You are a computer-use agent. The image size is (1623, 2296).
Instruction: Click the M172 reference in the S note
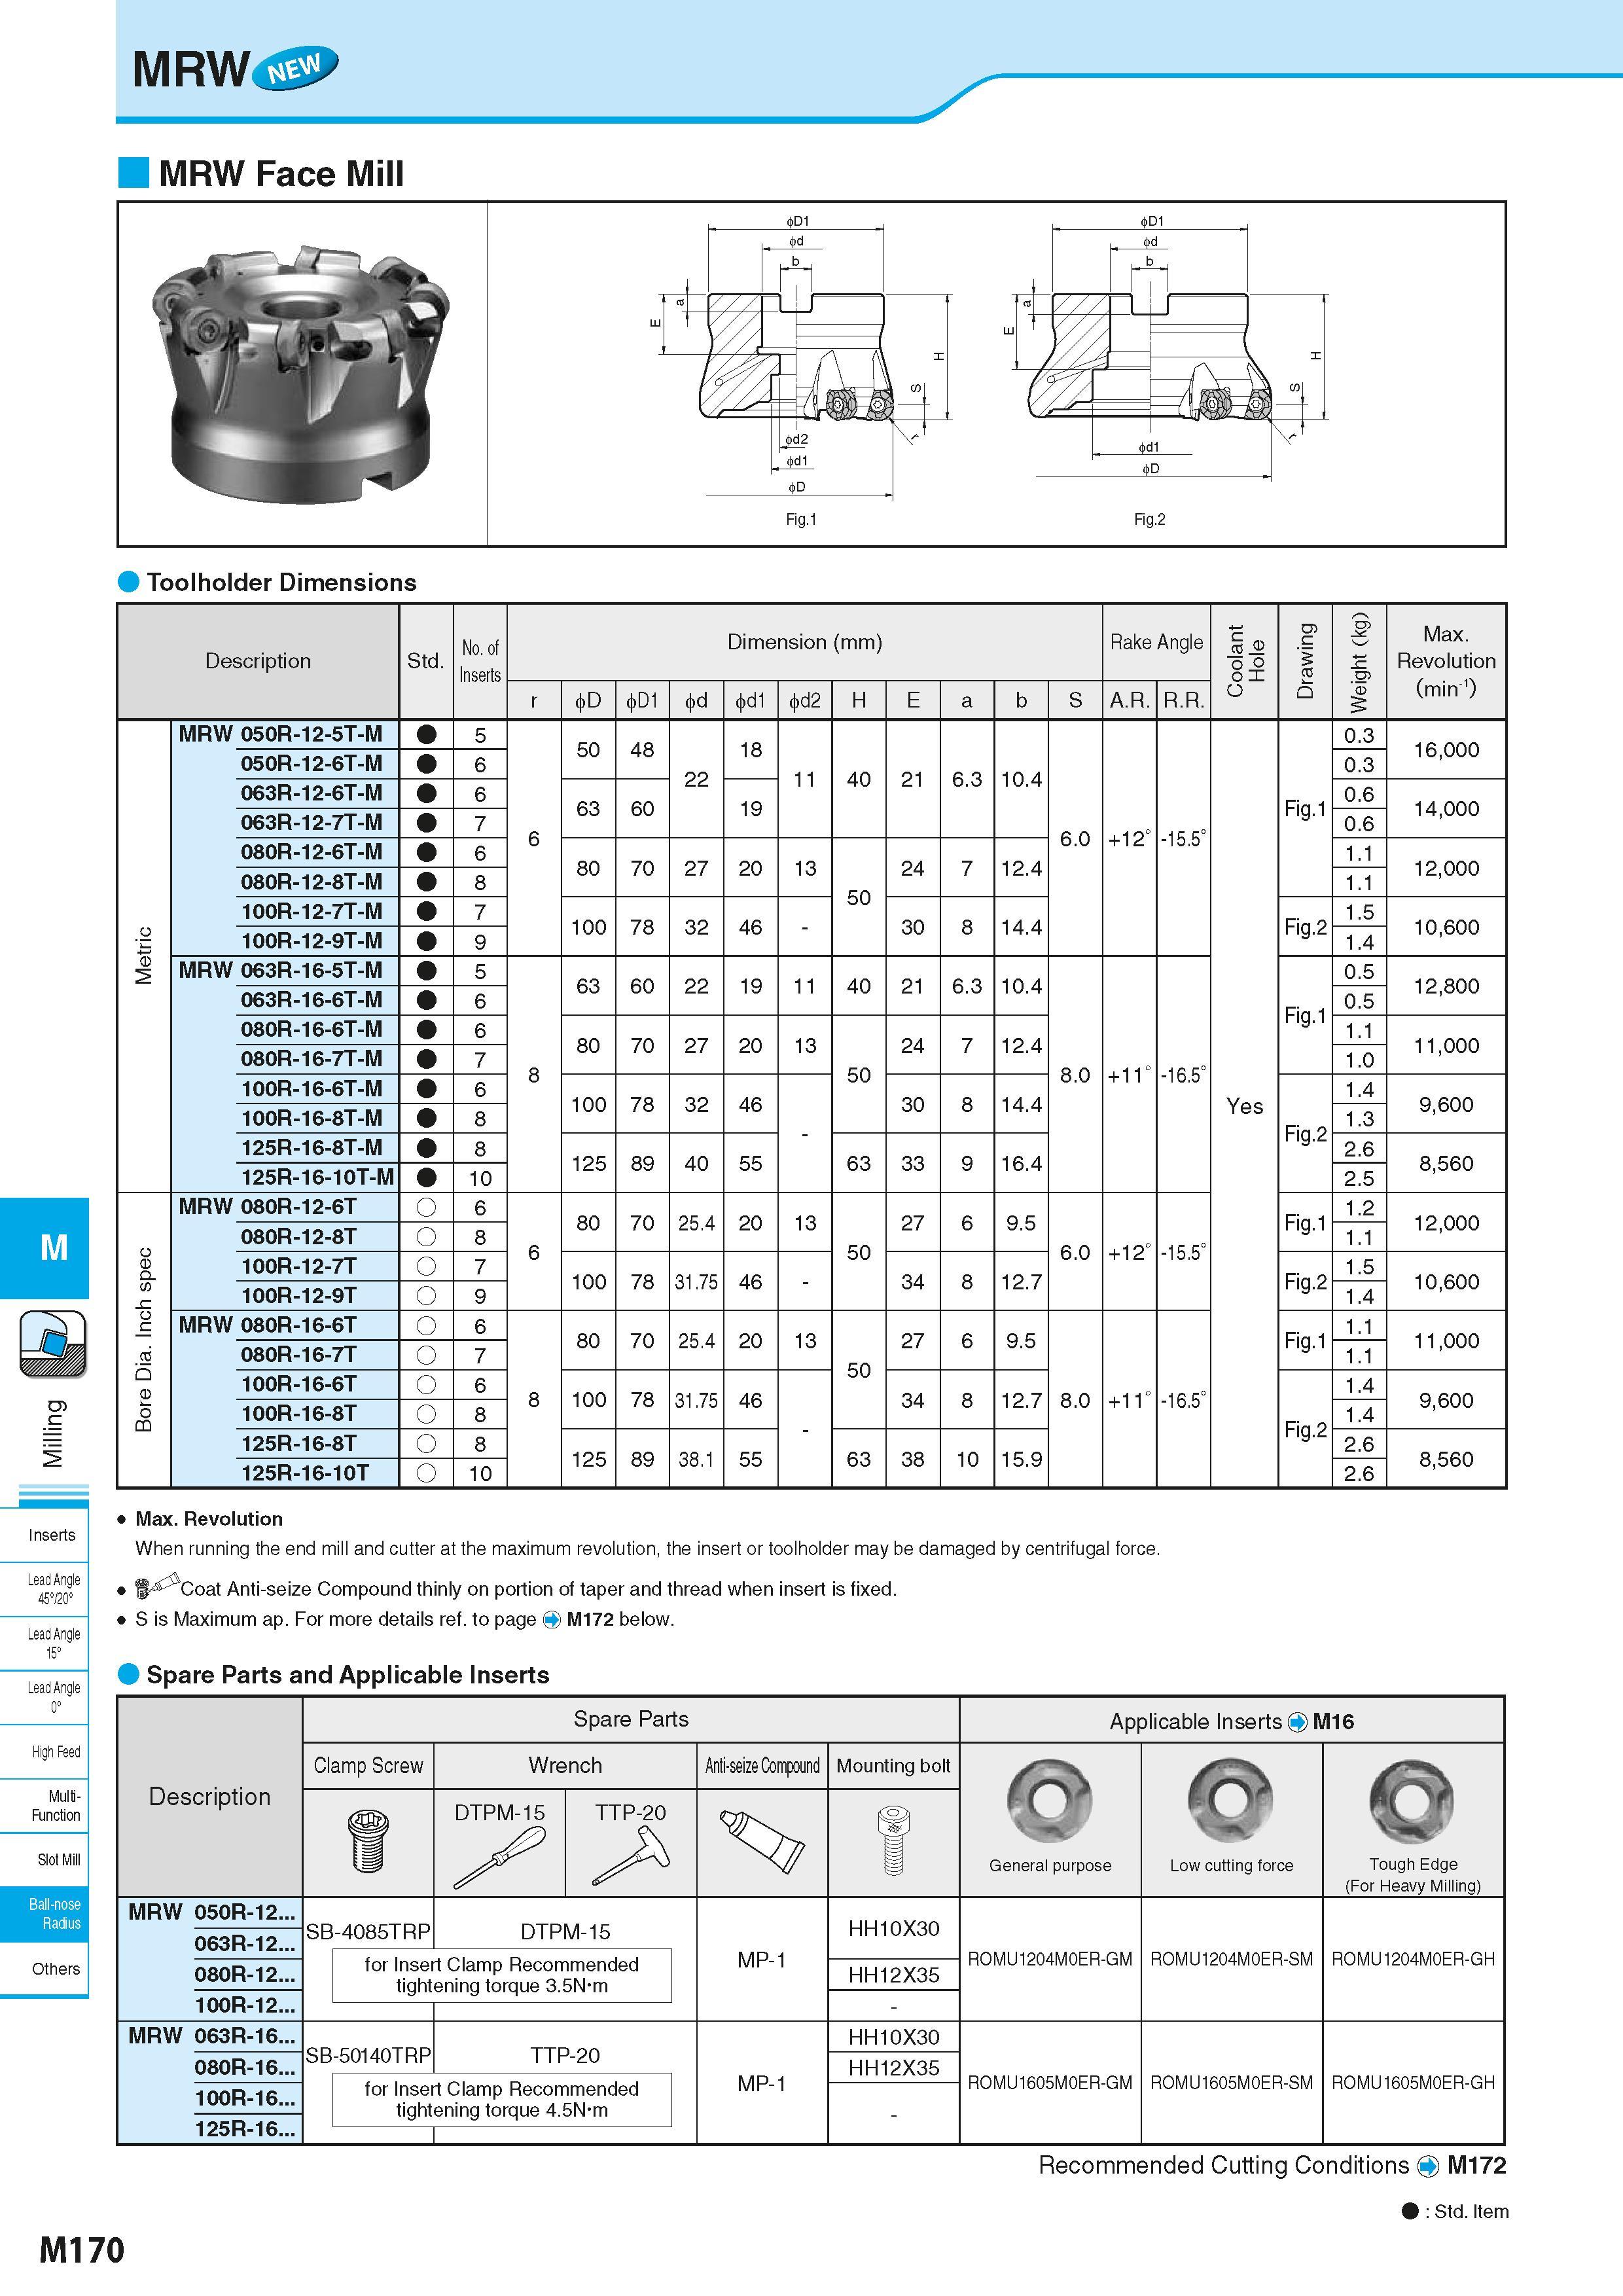click(x=589, y=1619)
